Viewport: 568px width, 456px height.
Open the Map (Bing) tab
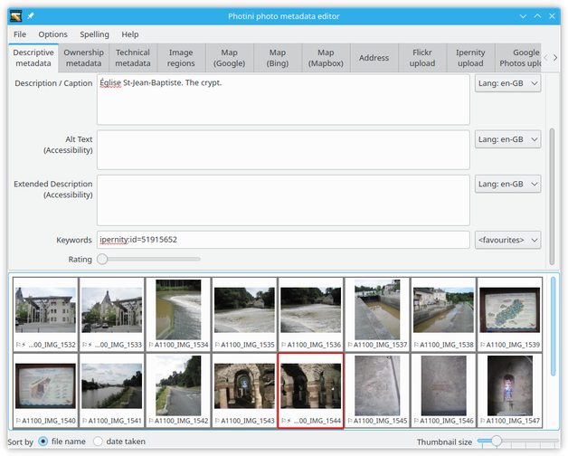click(278, 58)
